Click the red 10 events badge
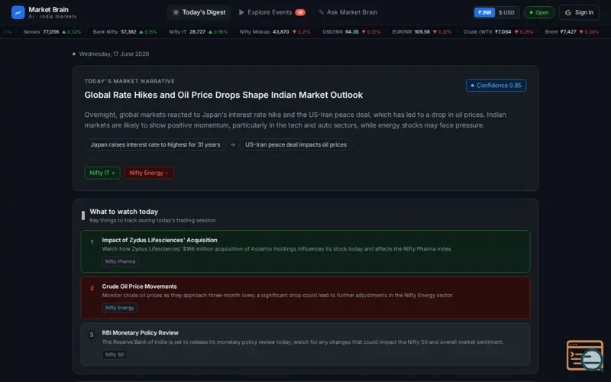The height and width of the screenshot is (382, 611). click(300, 12)
